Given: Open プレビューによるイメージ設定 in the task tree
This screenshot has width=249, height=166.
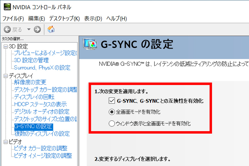Looking at the screenshot, I should (45, 53).
